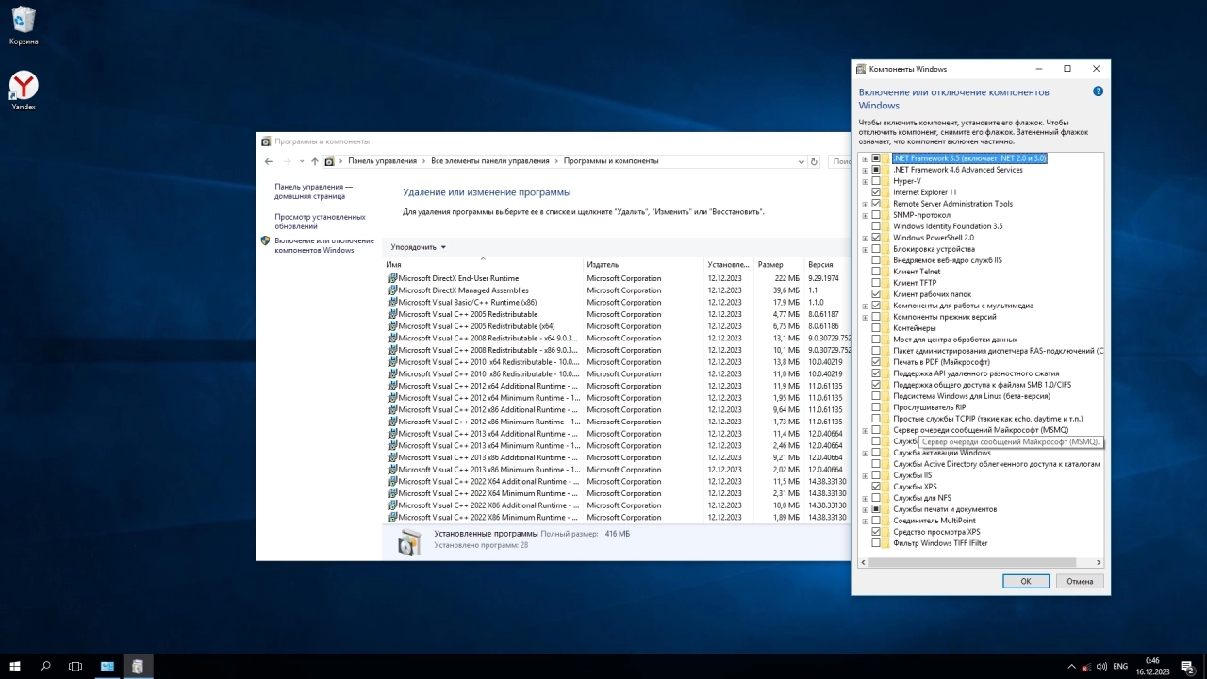Expand Службы печати и документов node

pyautogui.click(x=865, y=509)
